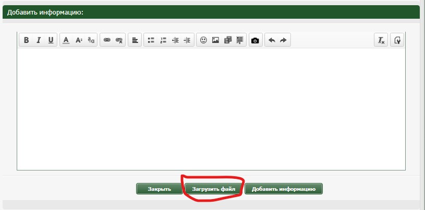Image resolution: width=425 pixels, height=210 pixels.
Task: Insert an image with the picture icon
Action: 215,40
